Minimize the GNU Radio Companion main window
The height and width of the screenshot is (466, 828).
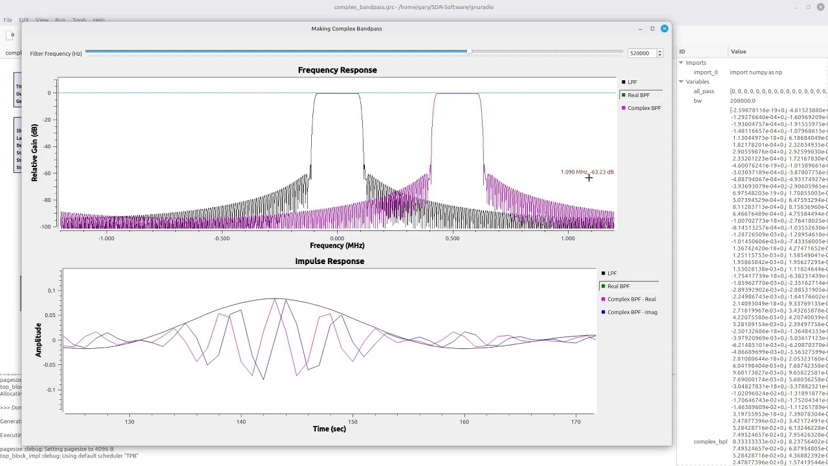pyautogui.click(x=796, y=7)
